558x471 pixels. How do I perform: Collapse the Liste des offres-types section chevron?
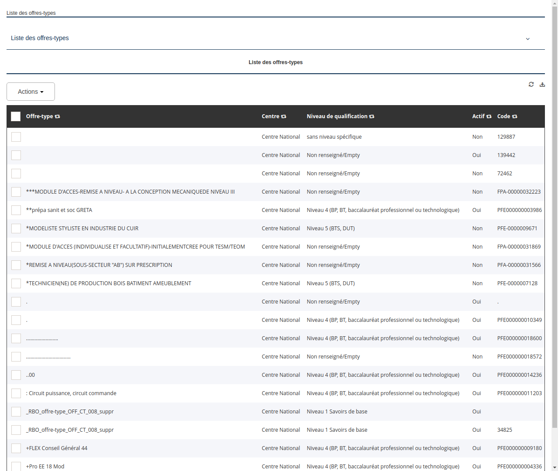pos(527,39)
